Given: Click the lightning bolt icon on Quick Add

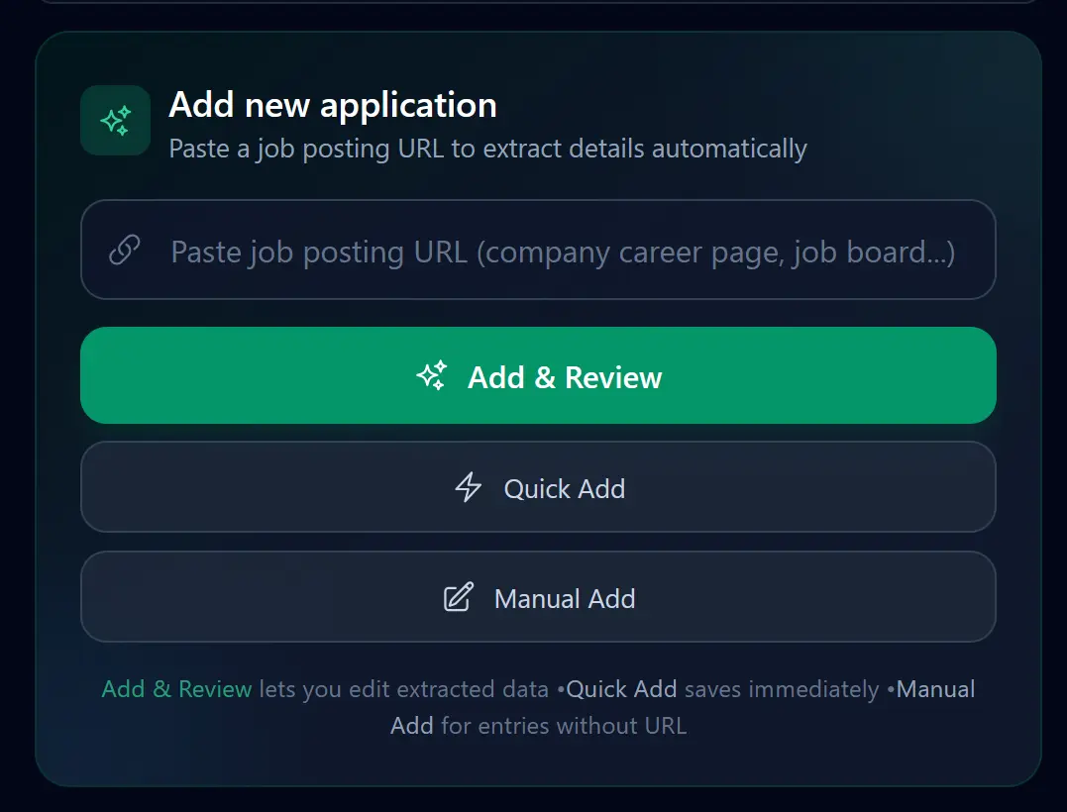Looking at the screenshot, I should [x=468, y=487].
